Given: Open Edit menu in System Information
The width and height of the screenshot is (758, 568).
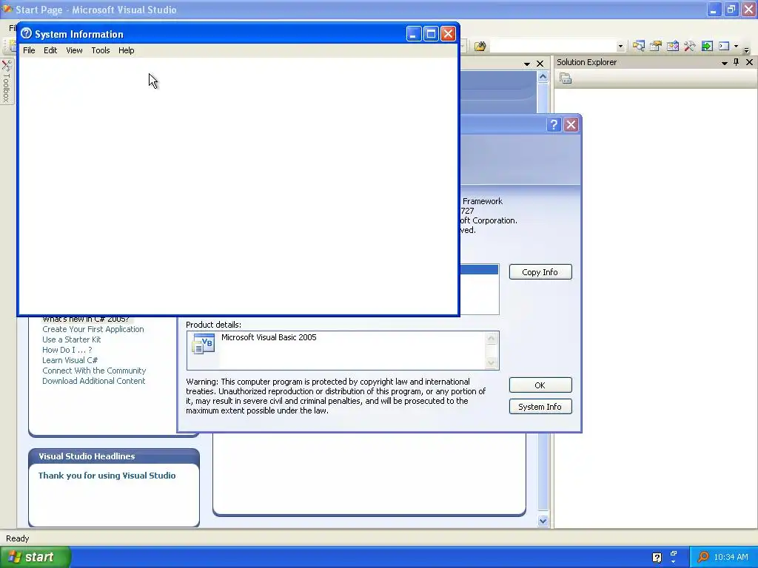Looking at the screenshot, I should [50, 50].
